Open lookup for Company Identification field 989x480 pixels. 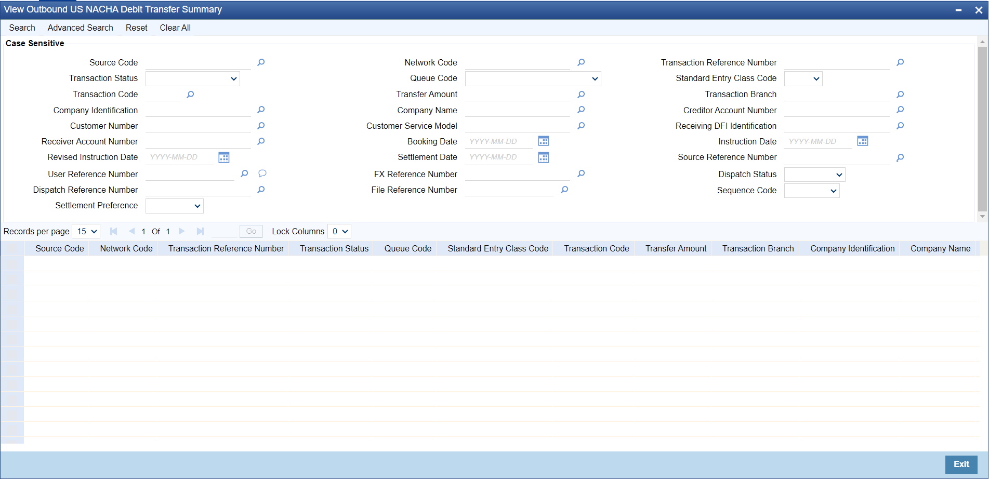coord(261,110)
